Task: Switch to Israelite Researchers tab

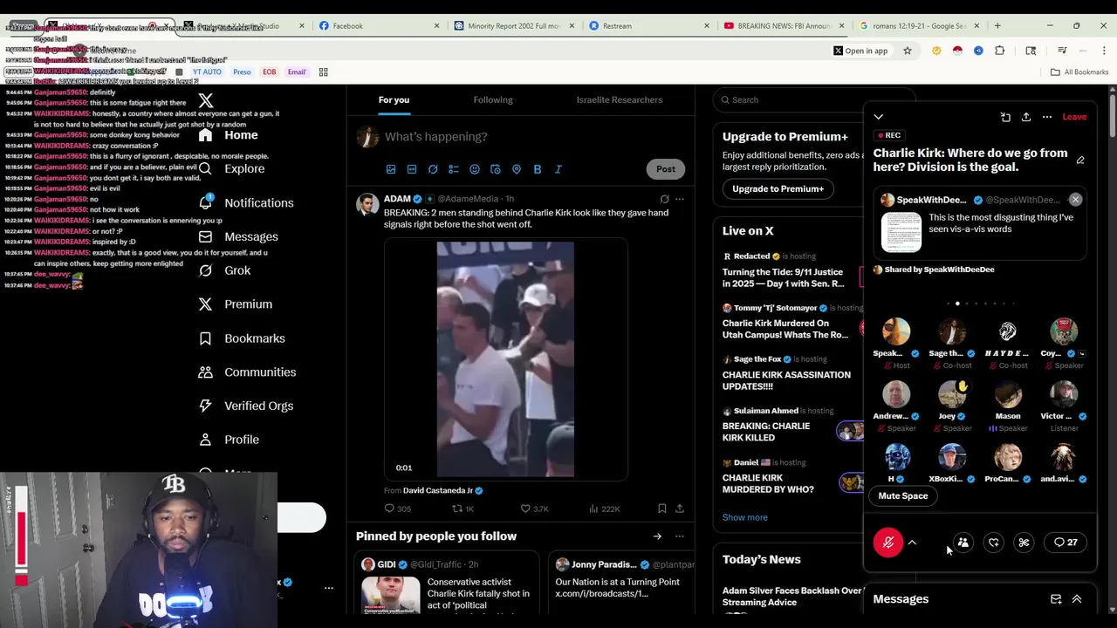Action: point(620,99)
